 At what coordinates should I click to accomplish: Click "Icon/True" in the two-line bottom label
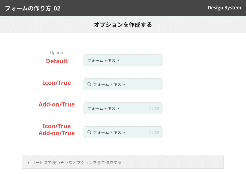[57, 126]
